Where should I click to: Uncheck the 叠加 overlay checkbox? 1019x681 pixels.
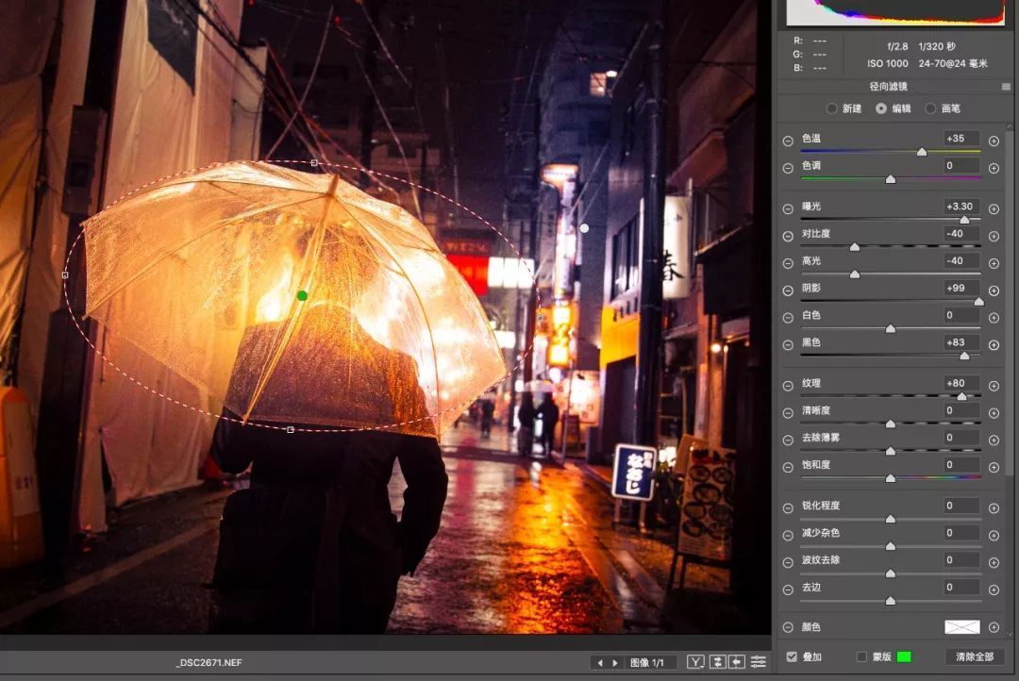(x=792, y=657)
